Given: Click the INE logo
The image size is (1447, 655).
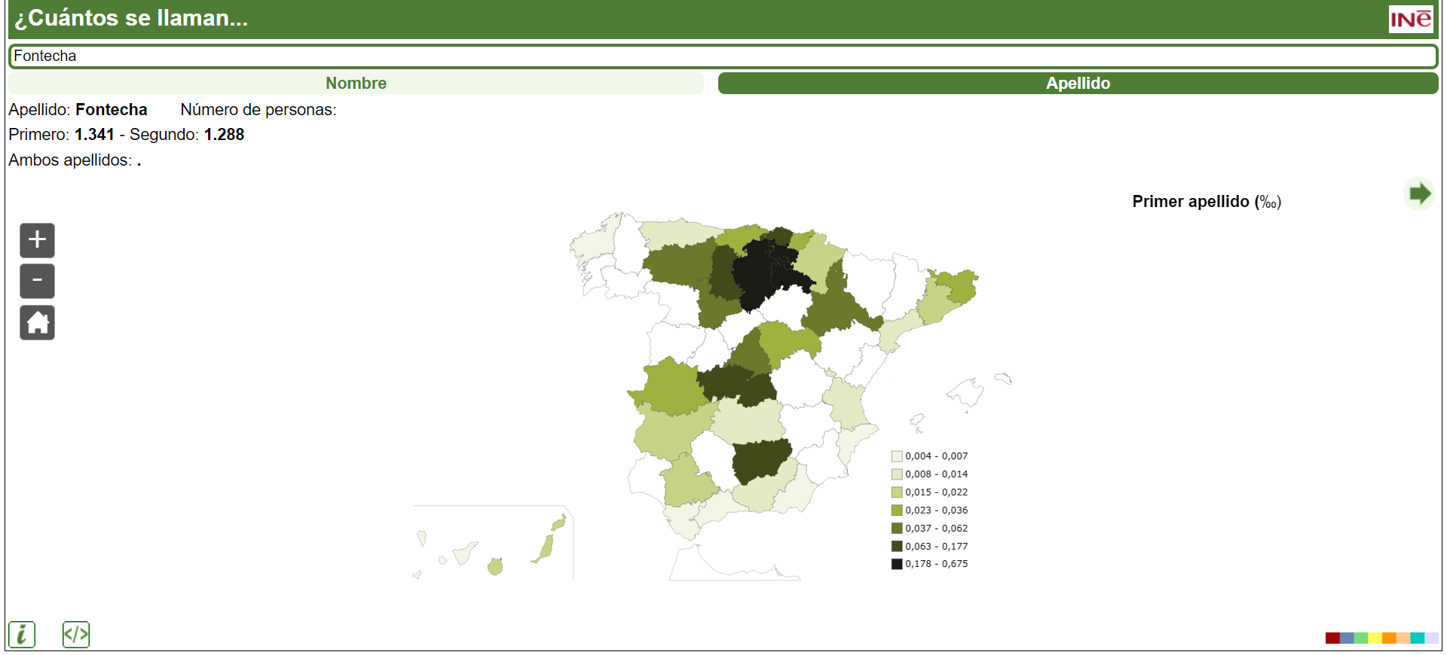Looking at the screenshot, I should pyautogui.click(x=1410, y=19).
